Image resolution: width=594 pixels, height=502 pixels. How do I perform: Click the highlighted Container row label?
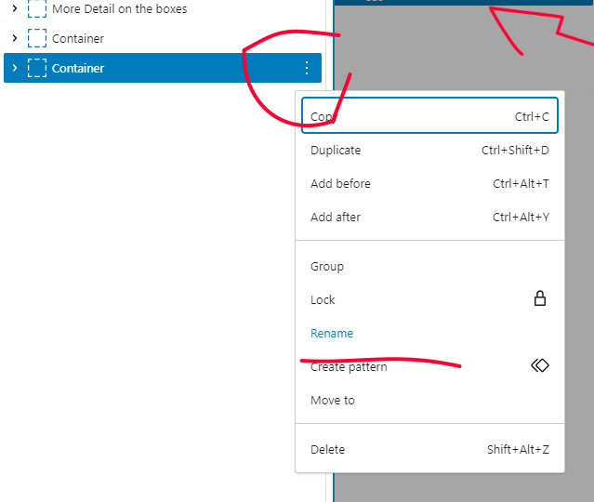click(78, 69)
